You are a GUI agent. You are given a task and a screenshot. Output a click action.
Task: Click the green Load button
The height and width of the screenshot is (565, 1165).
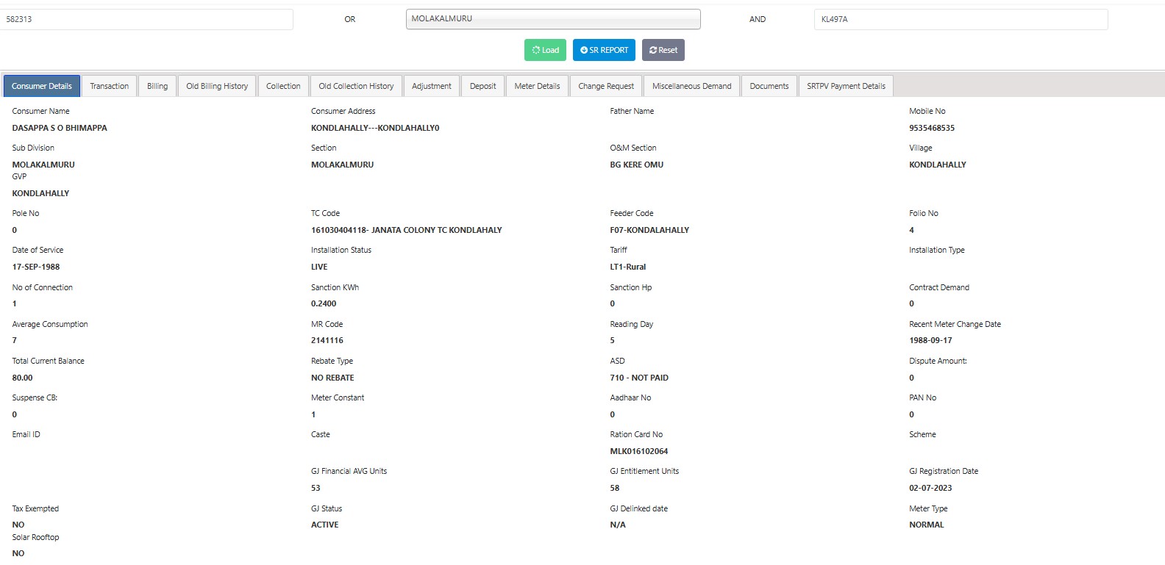pos(545,50)
